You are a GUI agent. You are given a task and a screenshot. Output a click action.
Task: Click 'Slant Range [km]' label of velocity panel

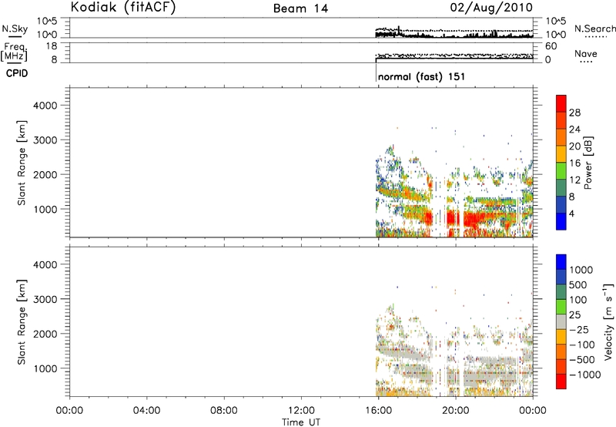22,322
